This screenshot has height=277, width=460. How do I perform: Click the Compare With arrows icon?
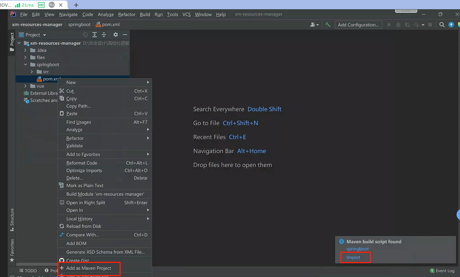pos(62,235)
